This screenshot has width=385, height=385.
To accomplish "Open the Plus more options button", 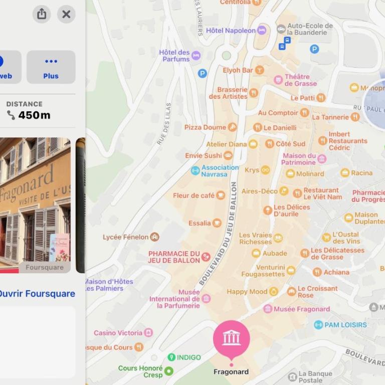I will (51, 67).
